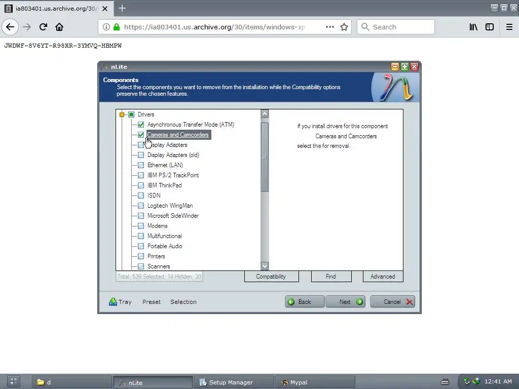Click the product key text JWDWF-8V6YT
Viewport: 519px width, 389px height.
click(x=63, y=46)
